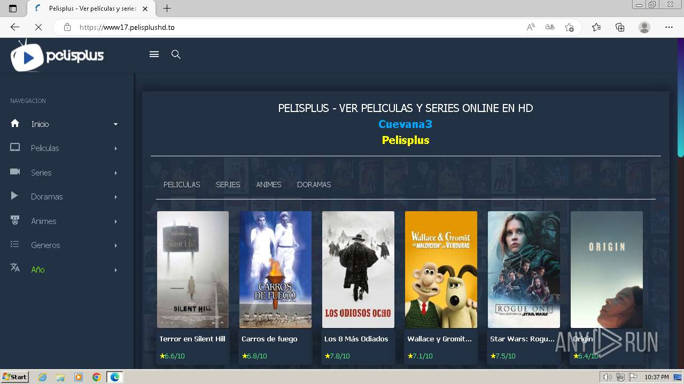Open Carros de fuego title
This screenshot has width=684, height=384.
(269, 339)
